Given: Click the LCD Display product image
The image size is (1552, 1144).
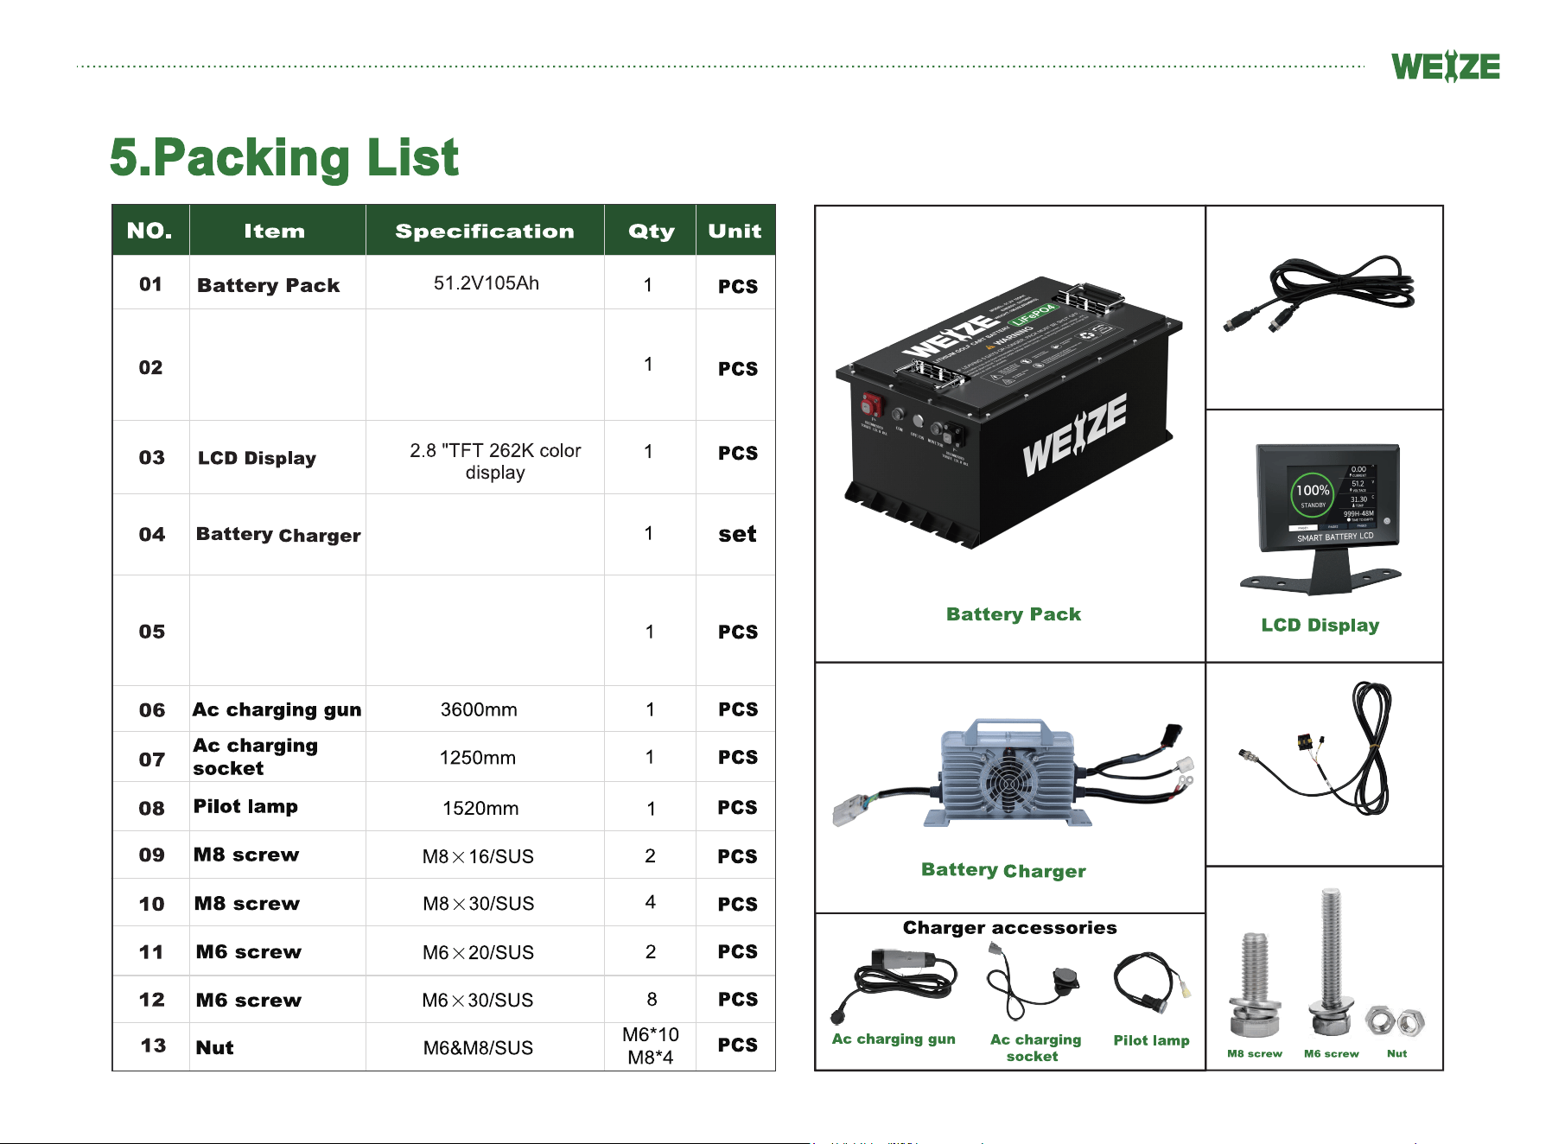Looking at the screenshot, I should pyautogui.click(x=1322, y=519).
